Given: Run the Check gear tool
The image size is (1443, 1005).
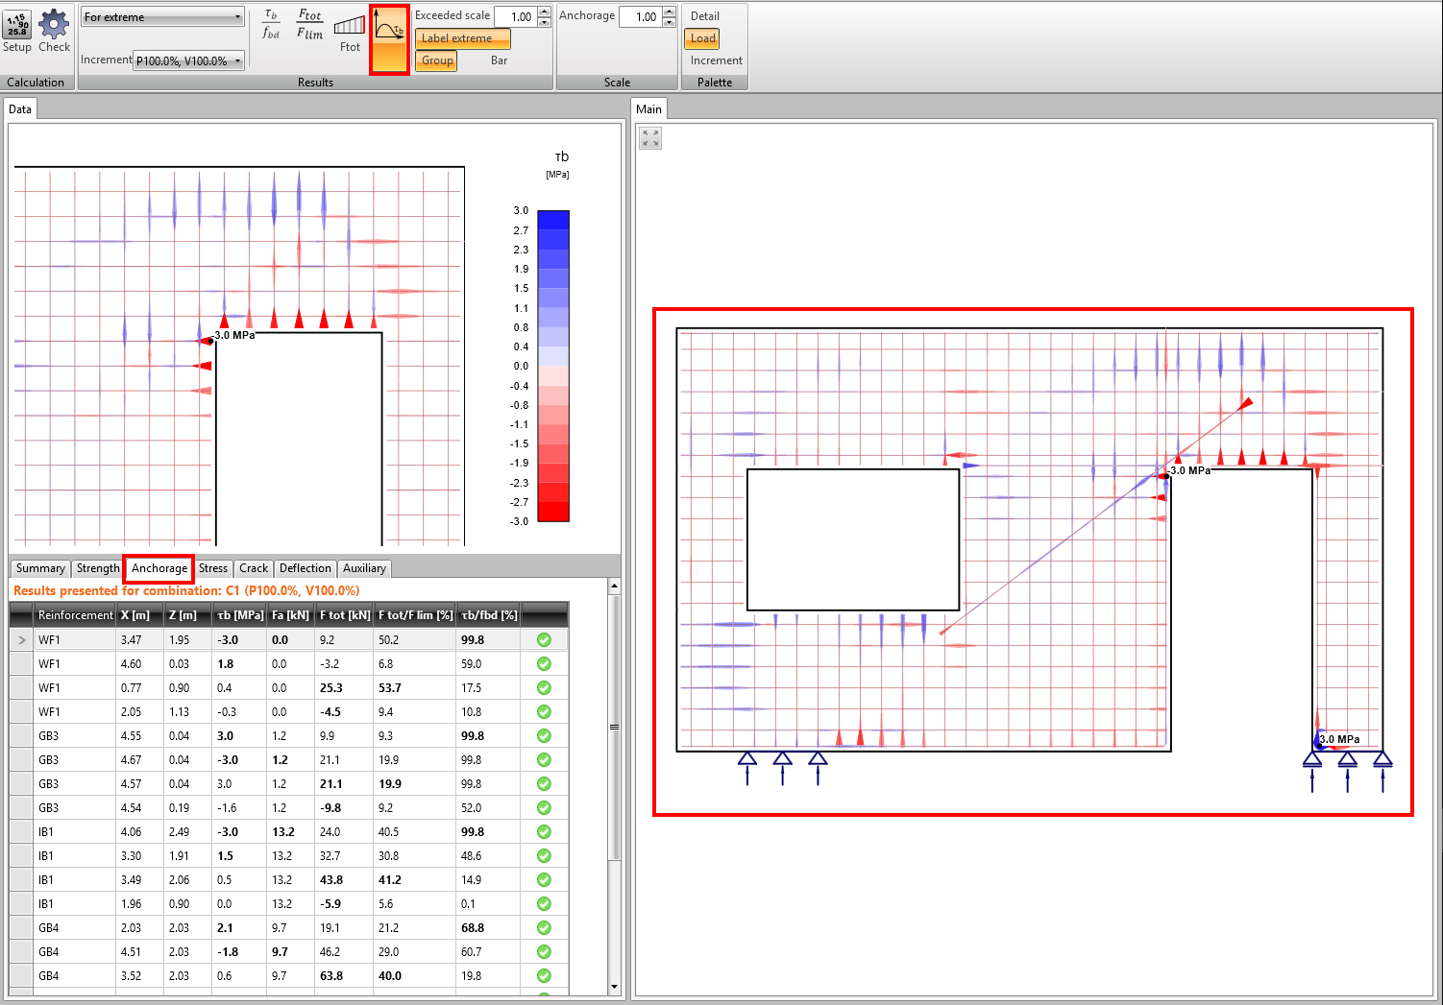Looking at the screenshot, I should tap(54, 31).
